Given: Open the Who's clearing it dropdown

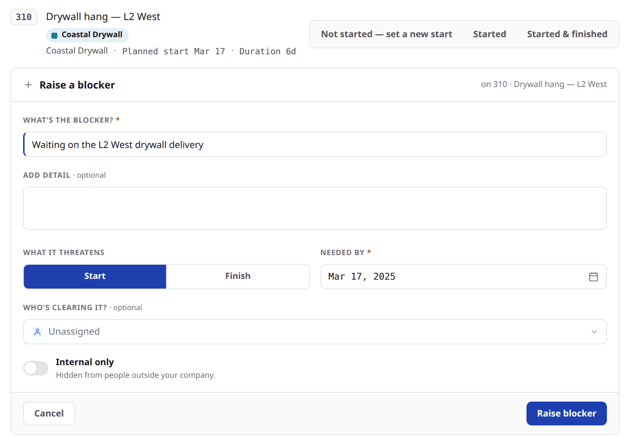Looking at the screenshot, I should point(315,332).
